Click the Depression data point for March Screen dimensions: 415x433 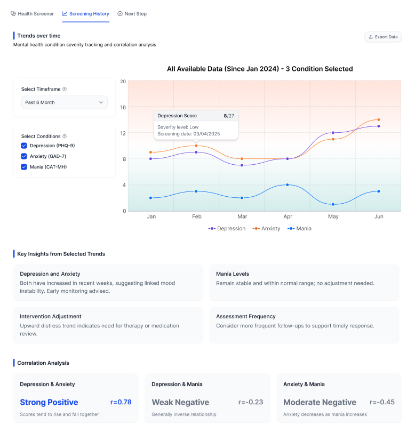coord(242,165)
